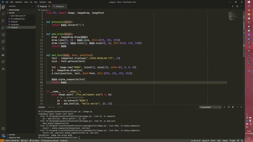Screen dimensions: 253x142
Task: Click Ln 24, Col position indicator
Action: click(x=196, y=140)
